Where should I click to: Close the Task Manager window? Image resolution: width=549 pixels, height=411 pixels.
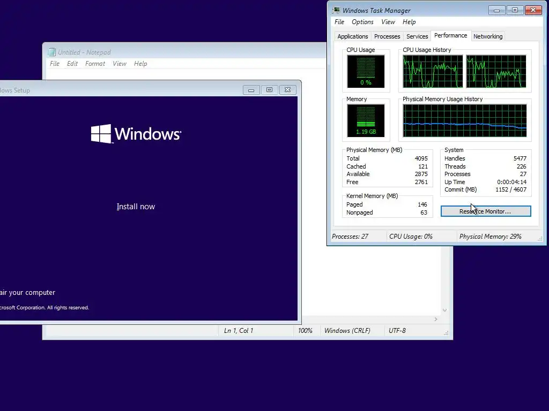[533, 10]
